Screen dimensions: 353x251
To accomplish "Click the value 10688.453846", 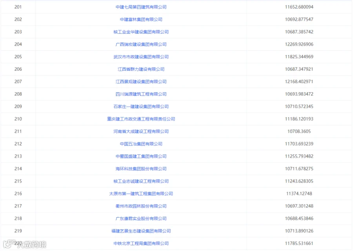I will (x=299, y=218).
